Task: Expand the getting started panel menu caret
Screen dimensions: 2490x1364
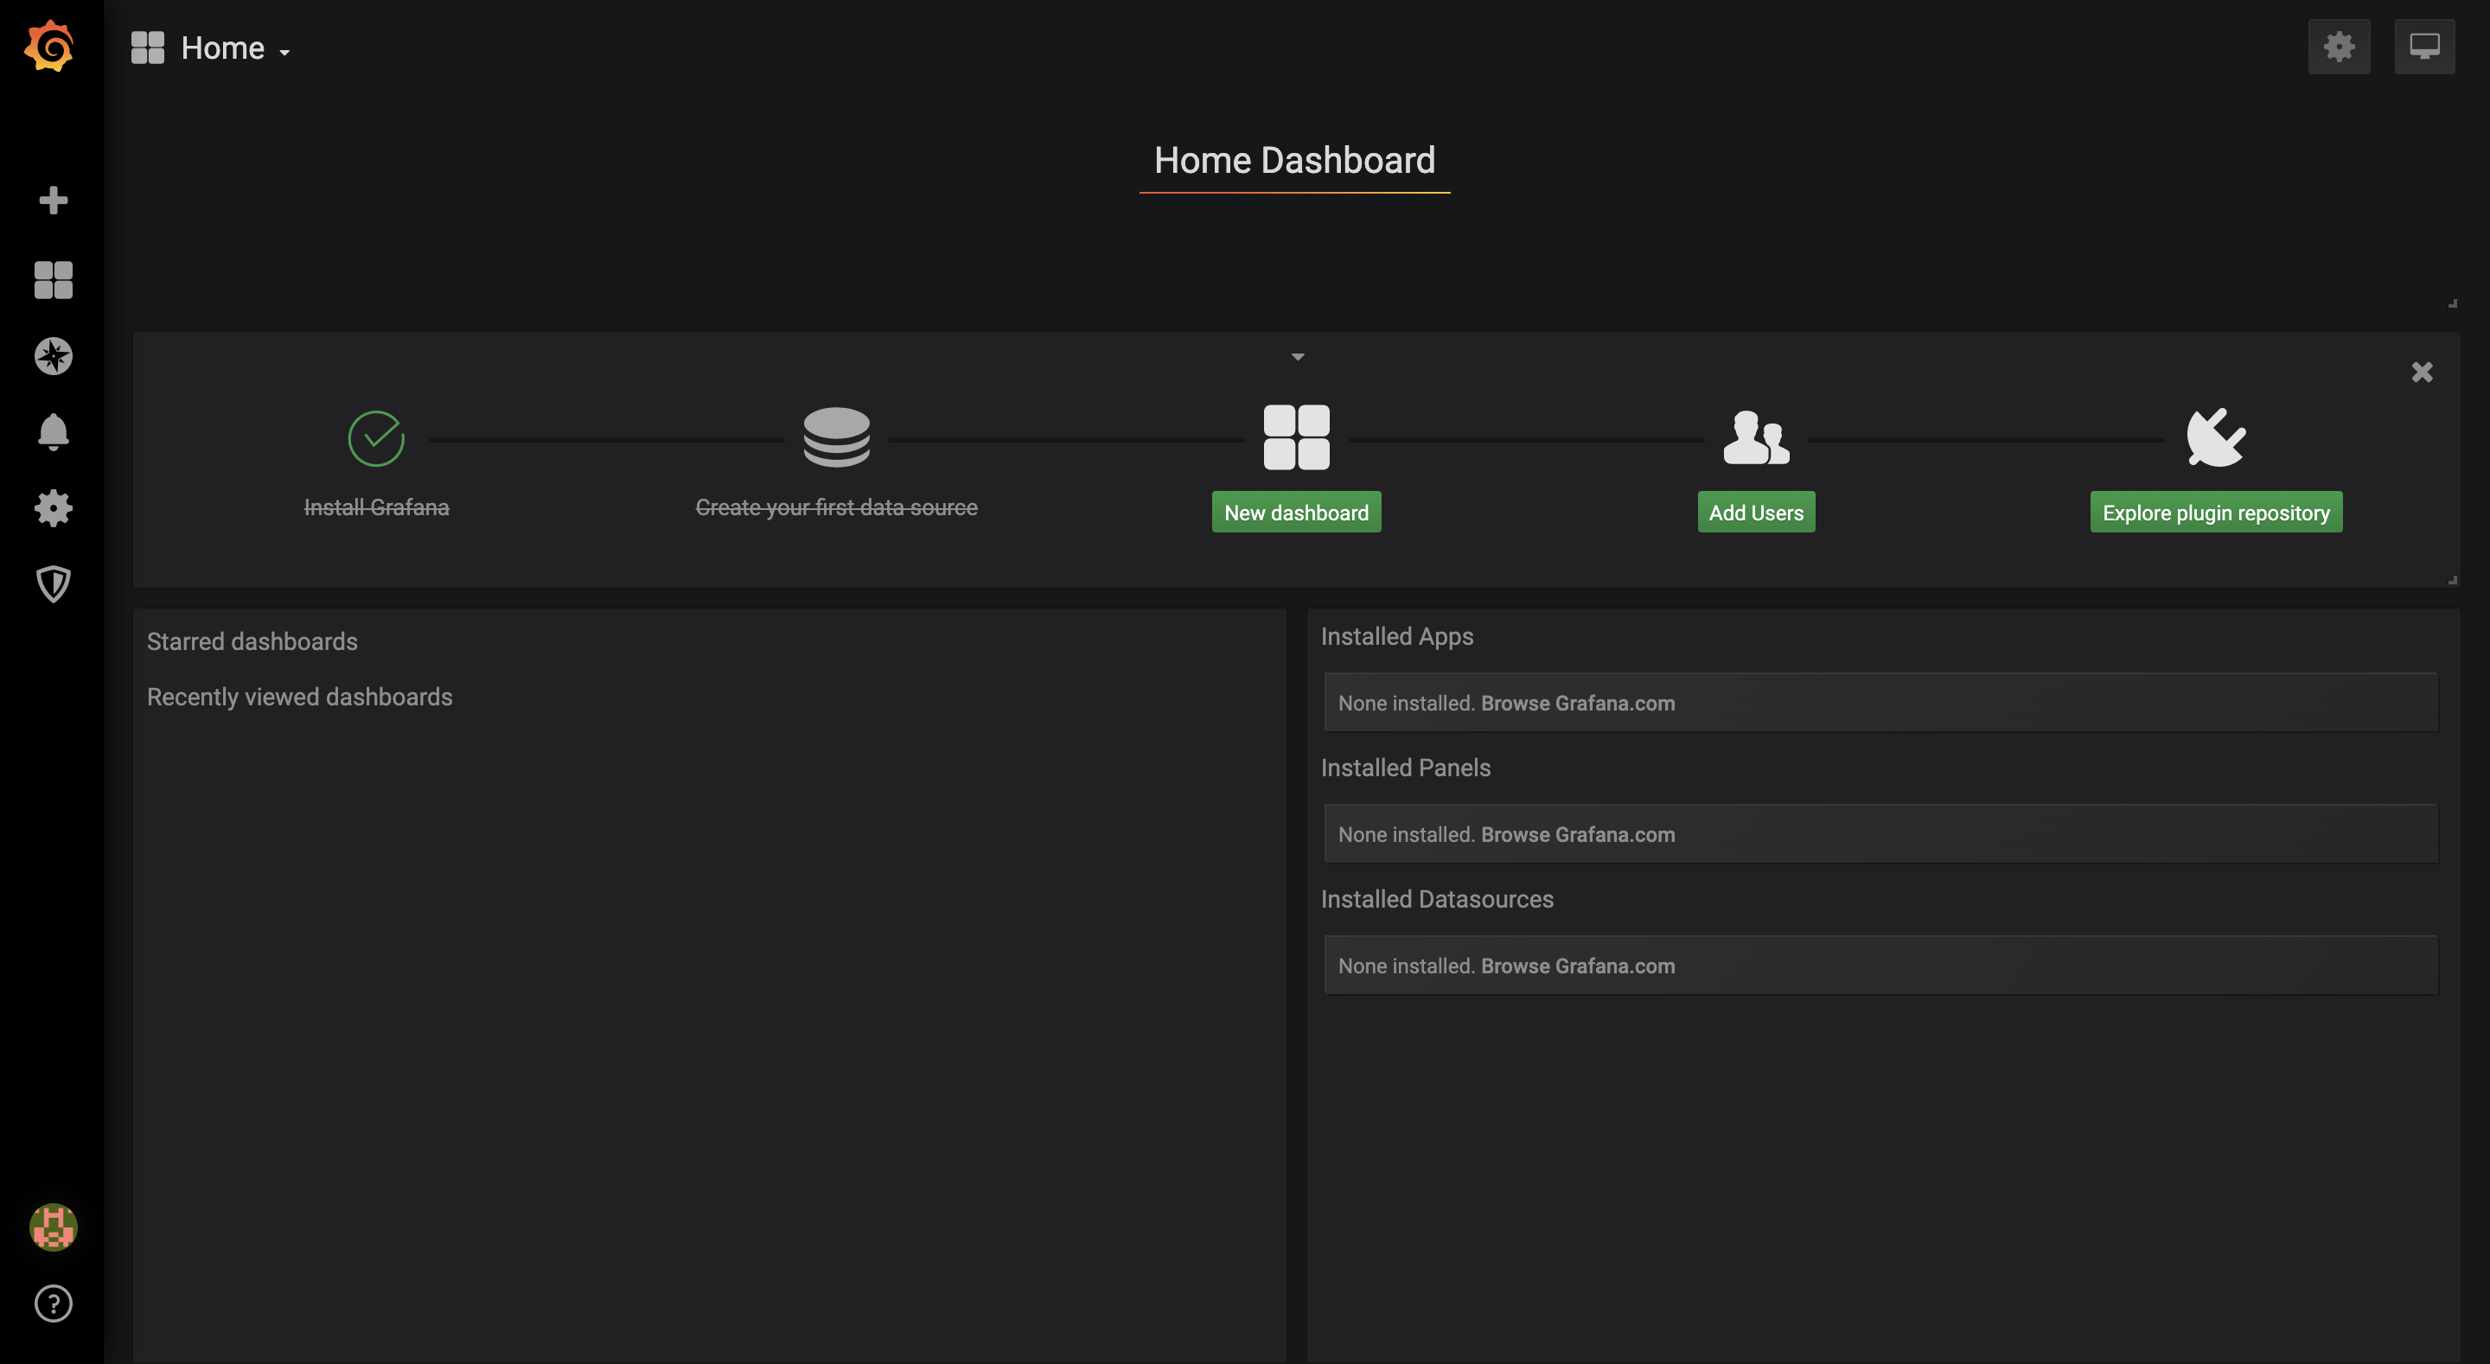Action: pyautogui.click(x=1297, y=357)
